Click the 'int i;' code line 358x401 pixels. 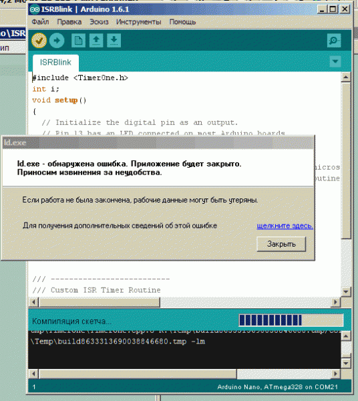pyautogui.click(x=45, y=89)
